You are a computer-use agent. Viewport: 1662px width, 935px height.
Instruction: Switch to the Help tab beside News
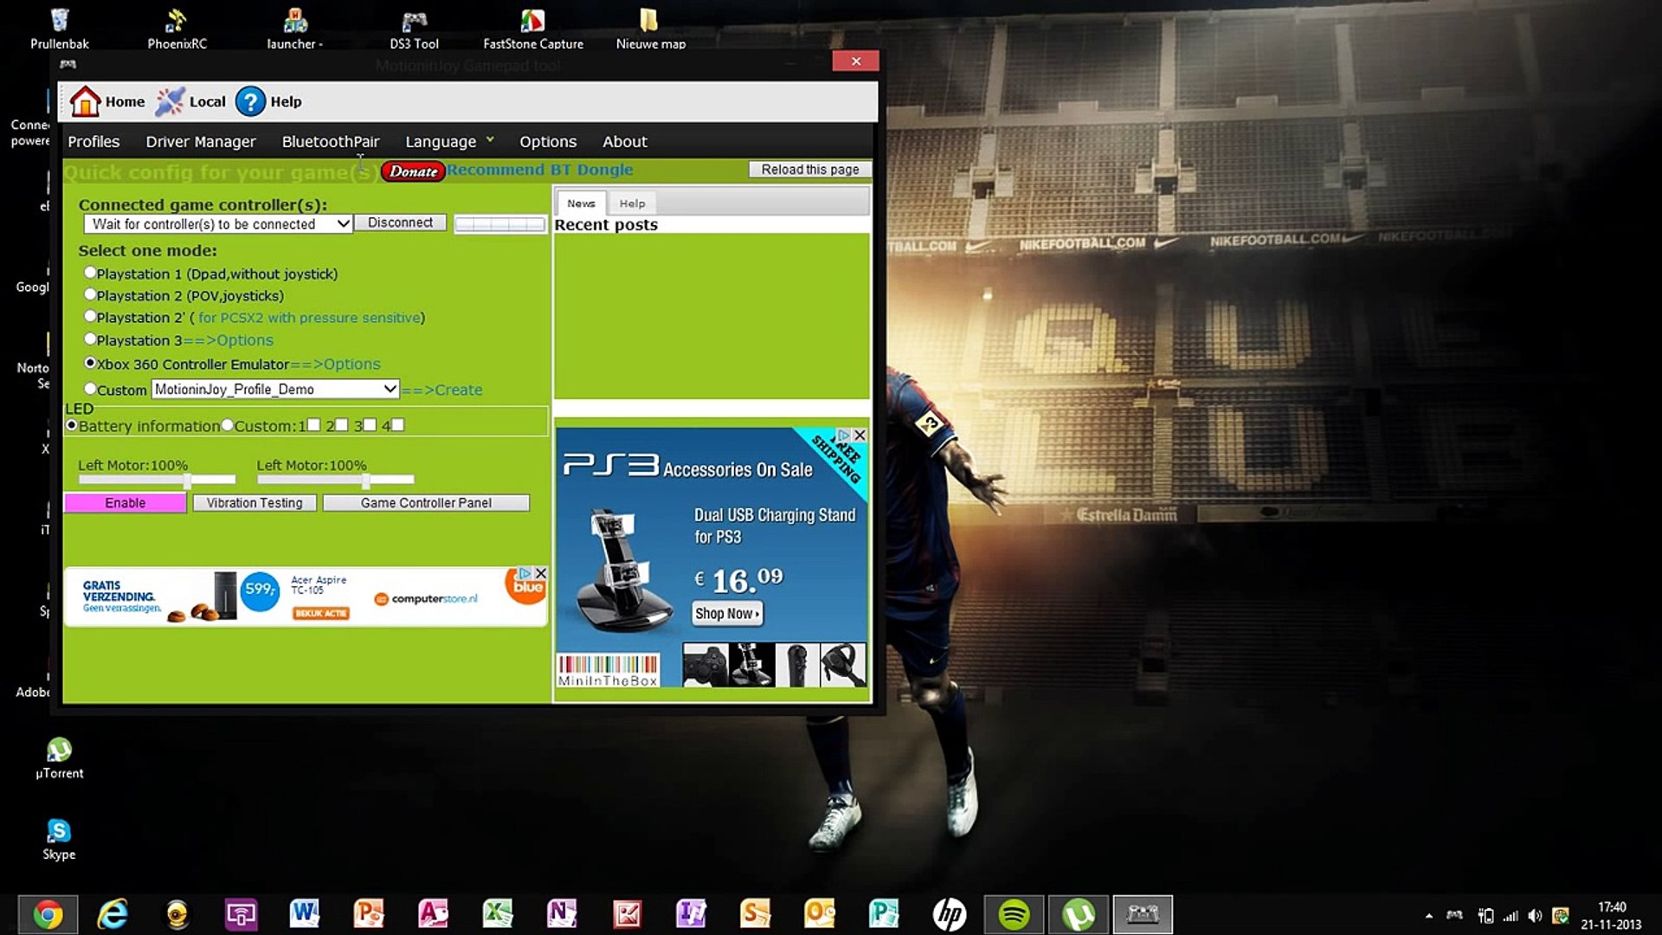(x=632, y=203)
